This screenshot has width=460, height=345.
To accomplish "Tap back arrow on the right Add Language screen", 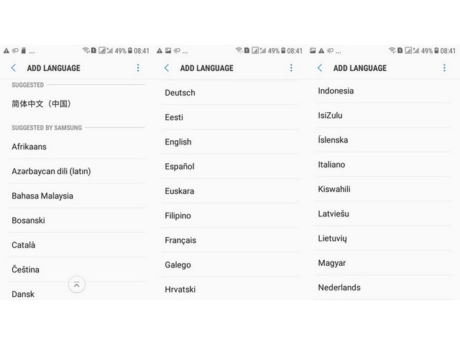I will pyautogui.click(x=320, y=68).
